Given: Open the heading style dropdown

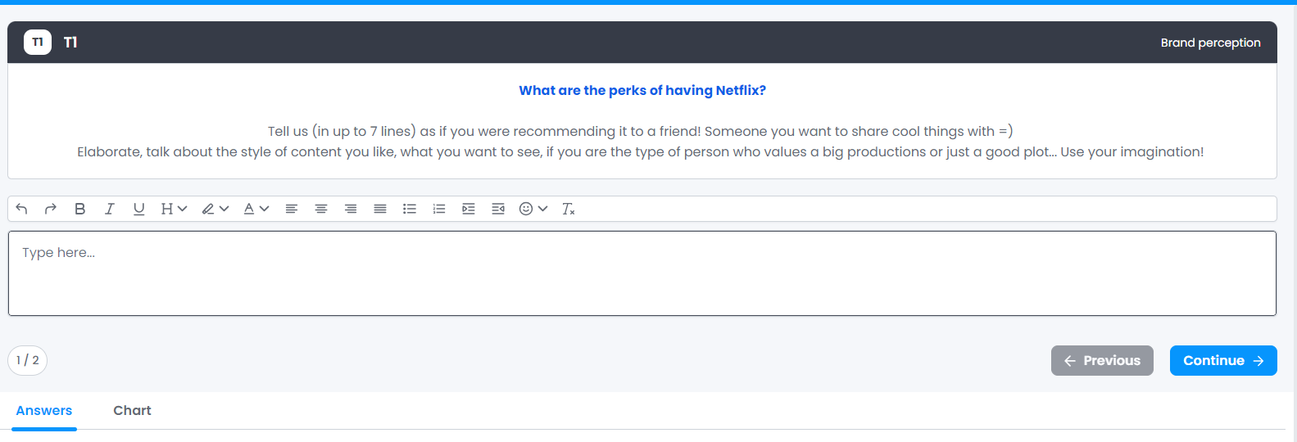Looking at the screenshot, I should 174,209.
